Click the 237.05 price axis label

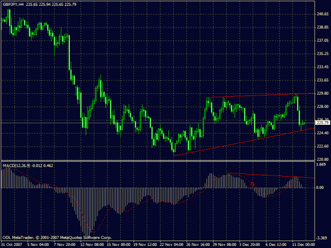click(323, 40)
